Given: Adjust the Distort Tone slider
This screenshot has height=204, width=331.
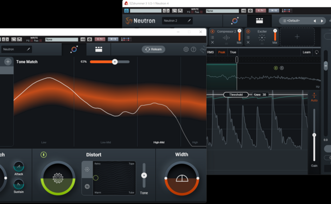Looking at the screenshot, I should pyautogui.click(x=144, y=175).
